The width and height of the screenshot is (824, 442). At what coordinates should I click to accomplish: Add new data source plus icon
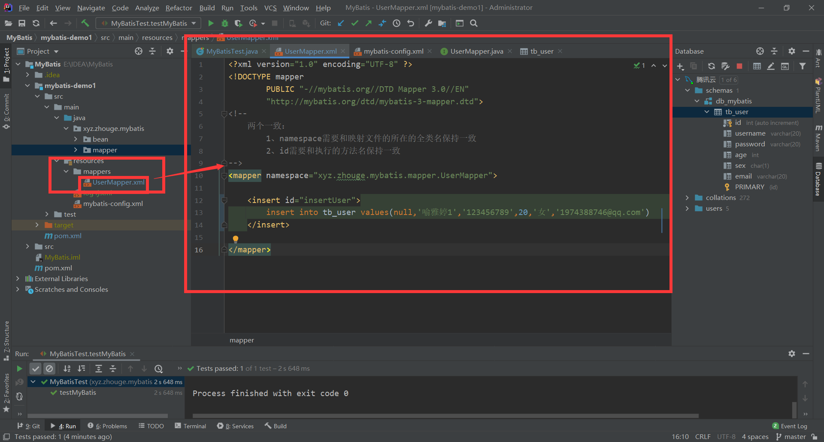pyautogui.click(x=680, y=66)
